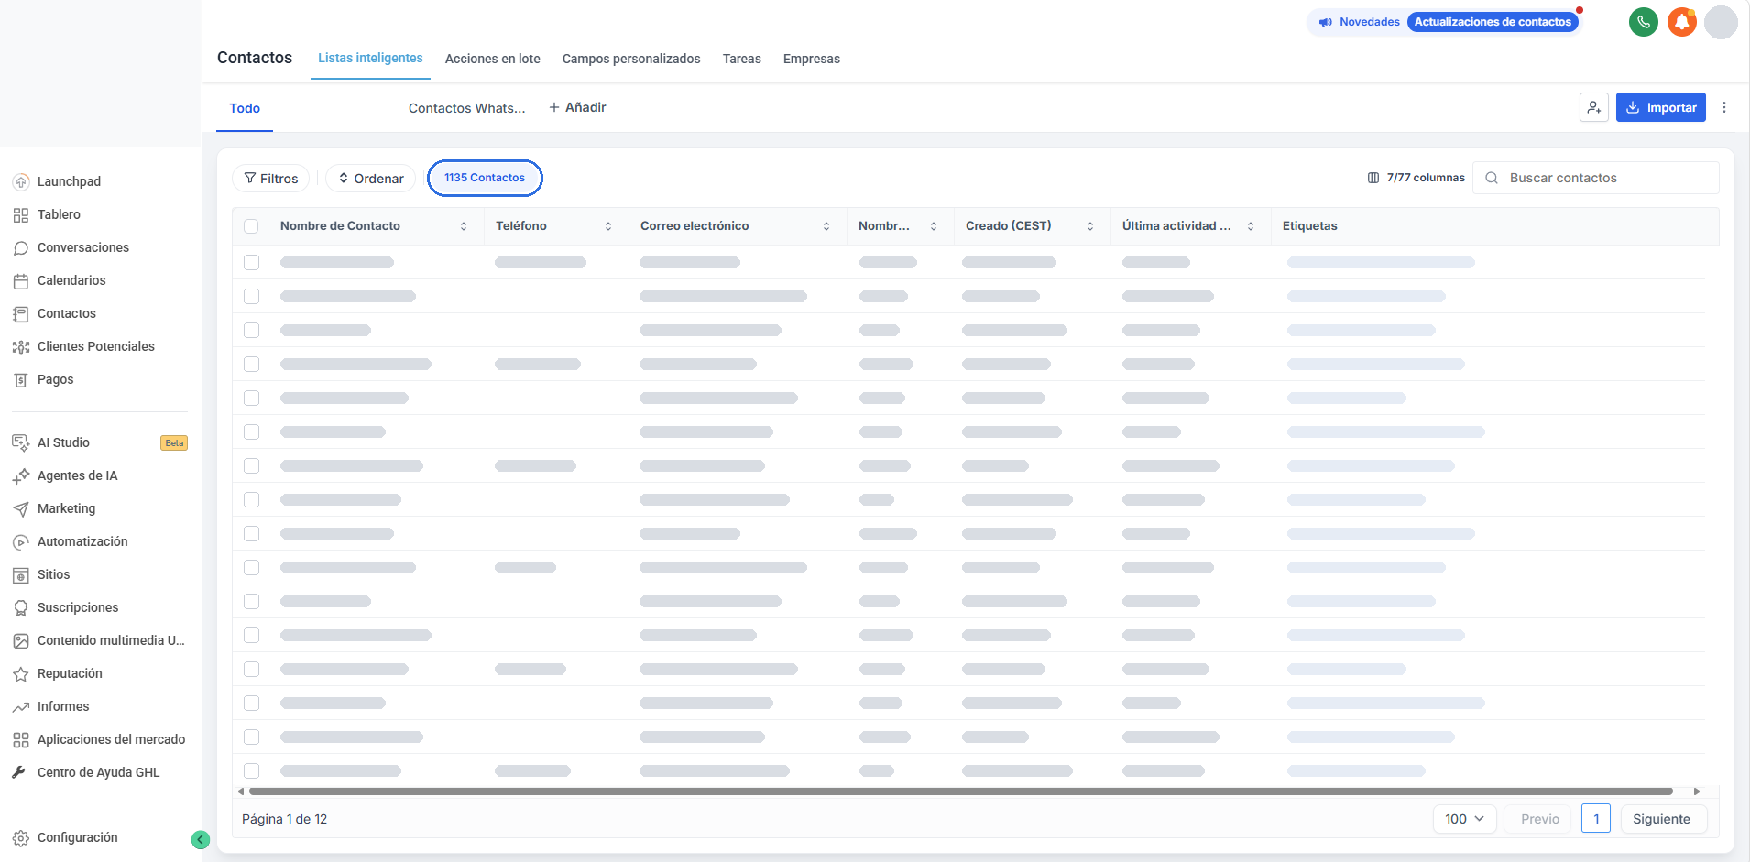The image size is (1750, 862).
Task: Check the fifth contact row checkbox
Action: 251,398
